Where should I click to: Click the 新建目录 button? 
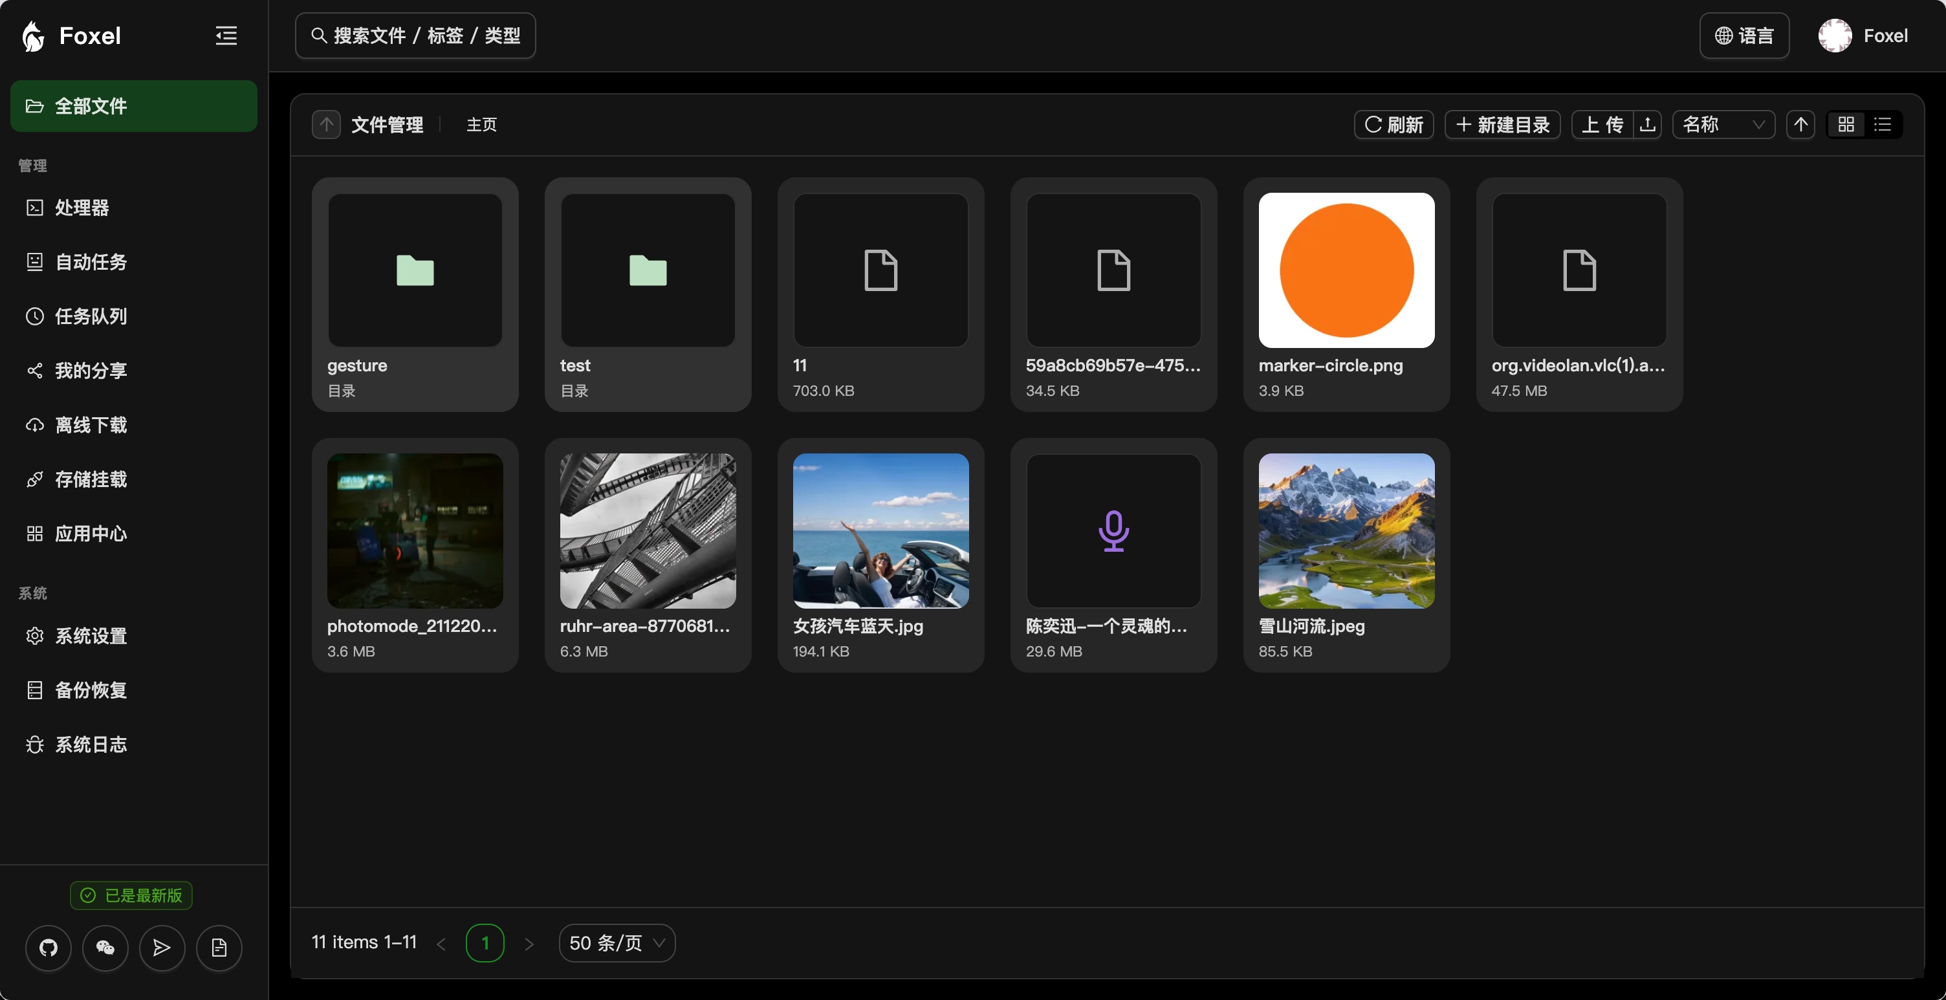[x=1503, y=125]
